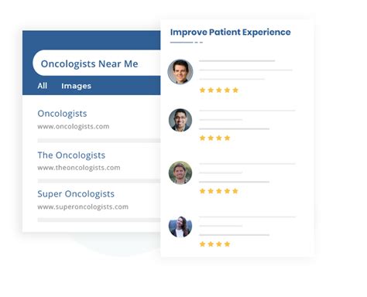Select the All tab
The width and height of the screenshot is (367, 297).
43,86
